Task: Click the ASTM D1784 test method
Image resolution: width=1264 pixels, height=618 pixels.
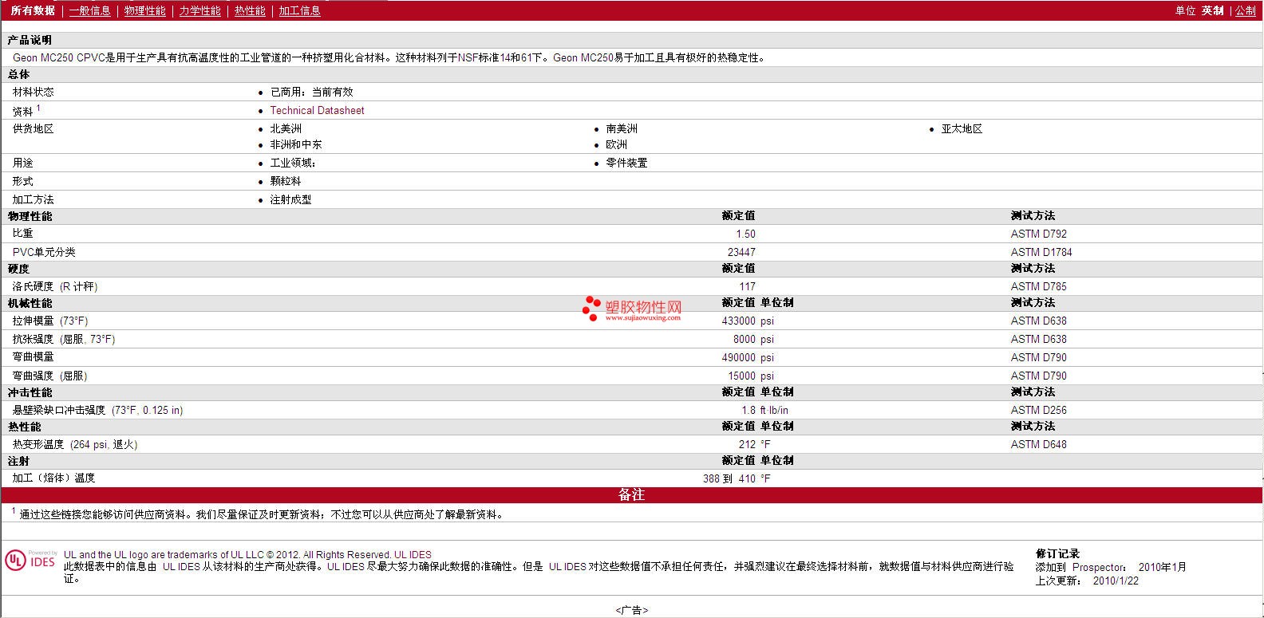Action: click(1041, 252)
